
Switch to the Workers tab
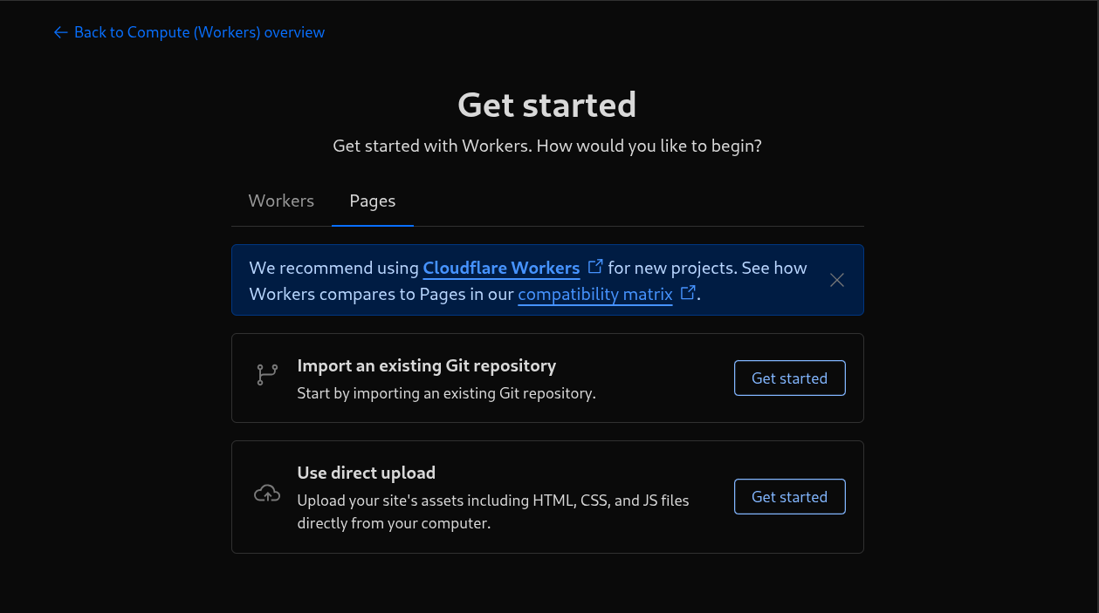(x=281, y=201)
